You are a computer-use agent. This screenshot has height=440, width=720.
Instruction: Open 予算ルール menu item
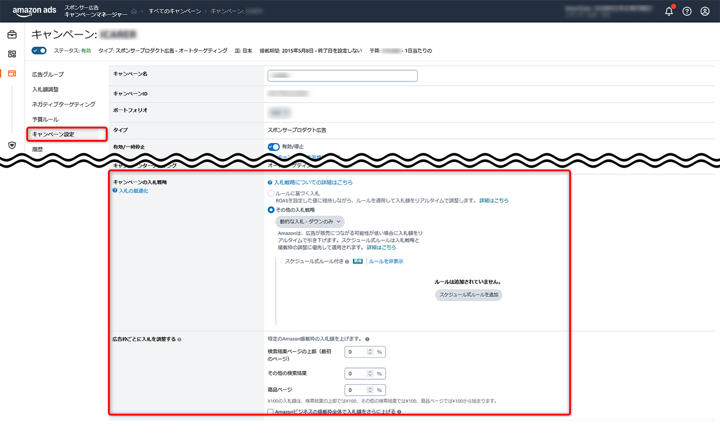(45, 119)
